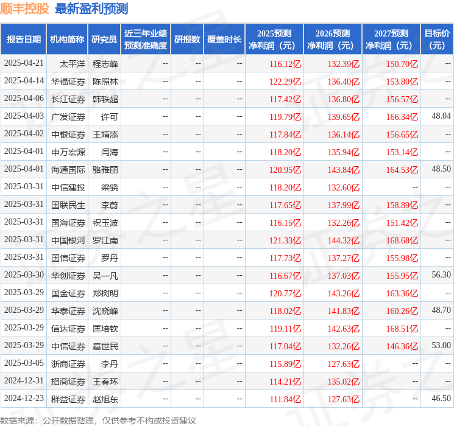Click analyst 赵旭东
Image resolution: width=454 pixels, height=426 pixels.
tap(105, 399)
